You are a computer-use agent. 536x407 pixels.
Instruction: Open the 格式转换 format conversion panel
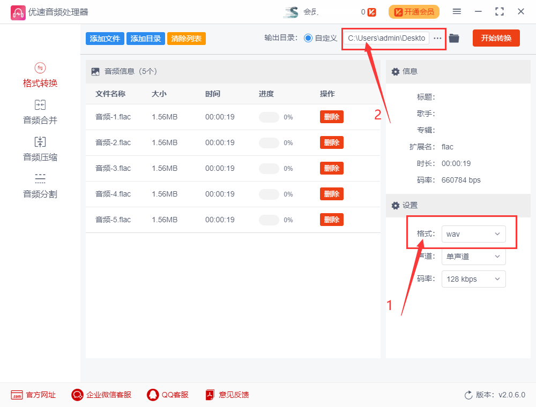pos(40,74)
